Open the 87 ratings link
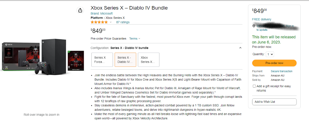Viewport: 309px width, 121px height. pyautogui.click(x=123, y=22)
